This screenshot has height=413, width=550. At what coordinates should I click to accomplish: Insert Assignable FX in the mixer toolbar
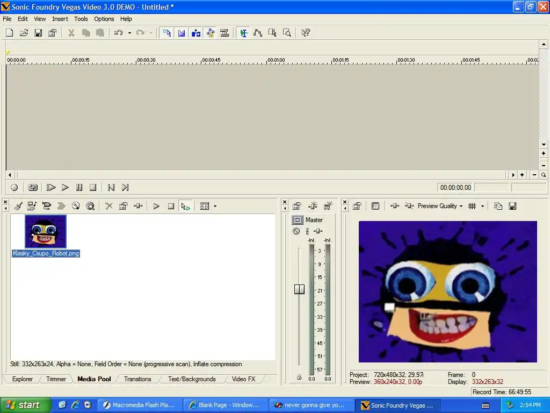coord(313,206)
